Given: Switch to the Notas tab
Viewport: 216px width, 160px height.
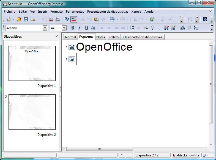Looking at the screenshot, I should click(100, 37).
